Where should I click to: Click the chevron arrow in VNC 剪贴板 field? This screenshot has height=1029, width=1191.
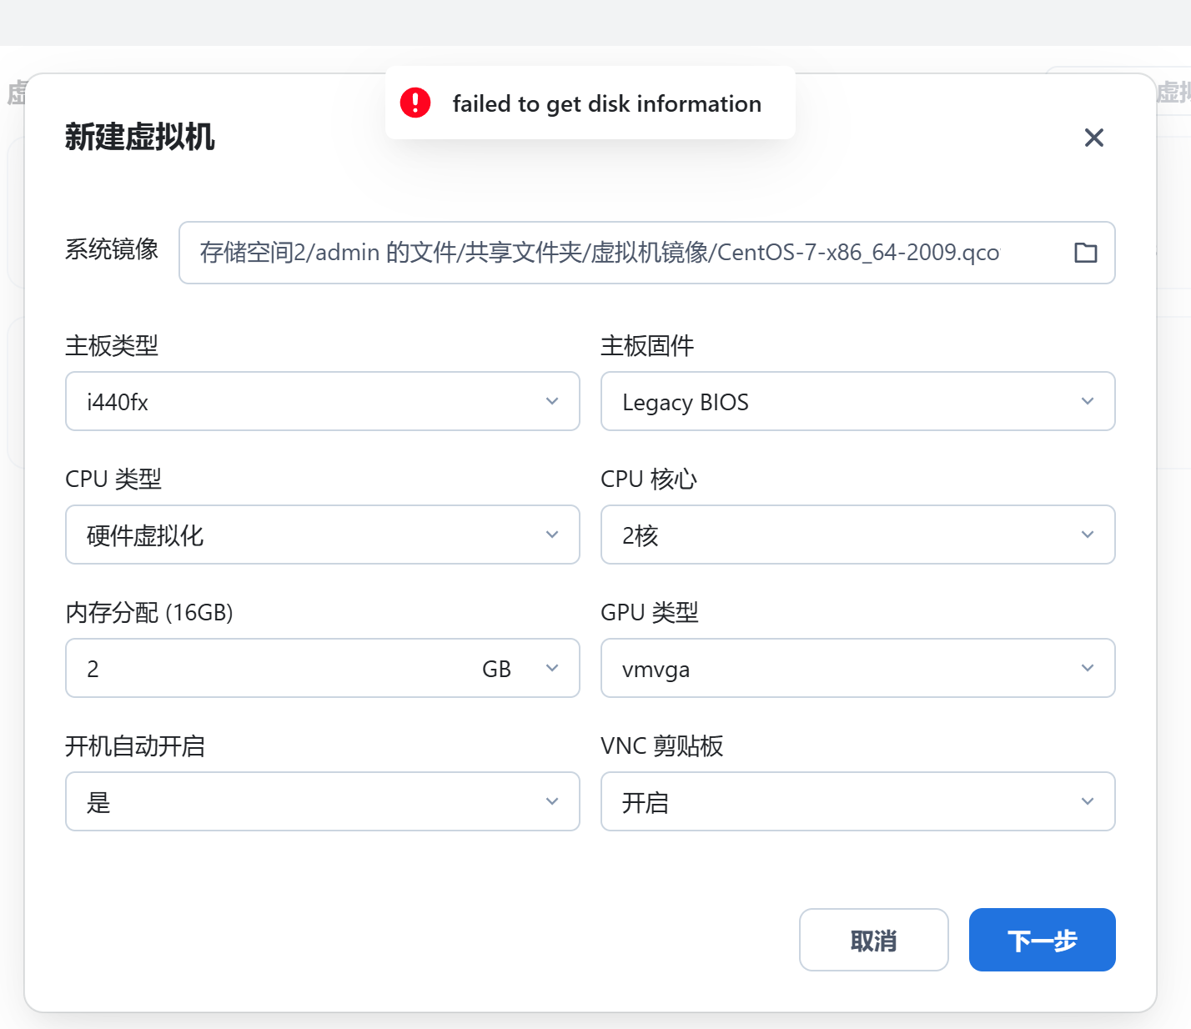click(1088, 801)
